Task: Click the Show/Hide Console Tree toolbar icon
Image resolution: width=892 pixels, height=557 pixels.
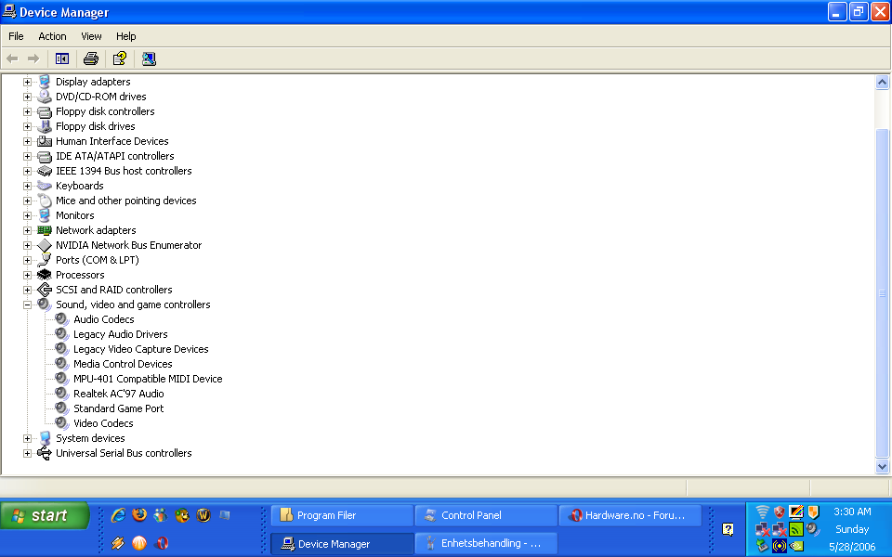Action: coord(62,58)
